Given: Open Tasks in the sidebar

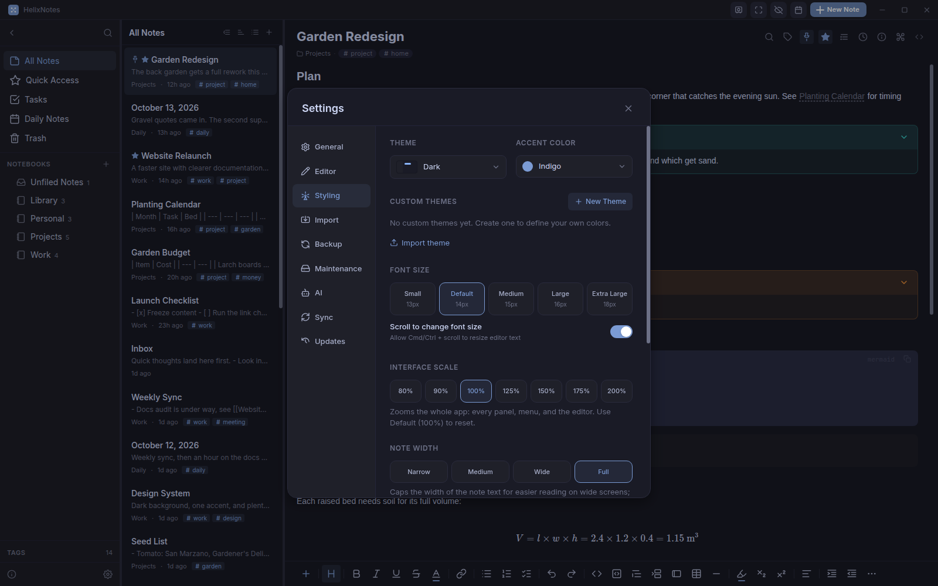Looking at the screenshot, I should pos(60,100).
